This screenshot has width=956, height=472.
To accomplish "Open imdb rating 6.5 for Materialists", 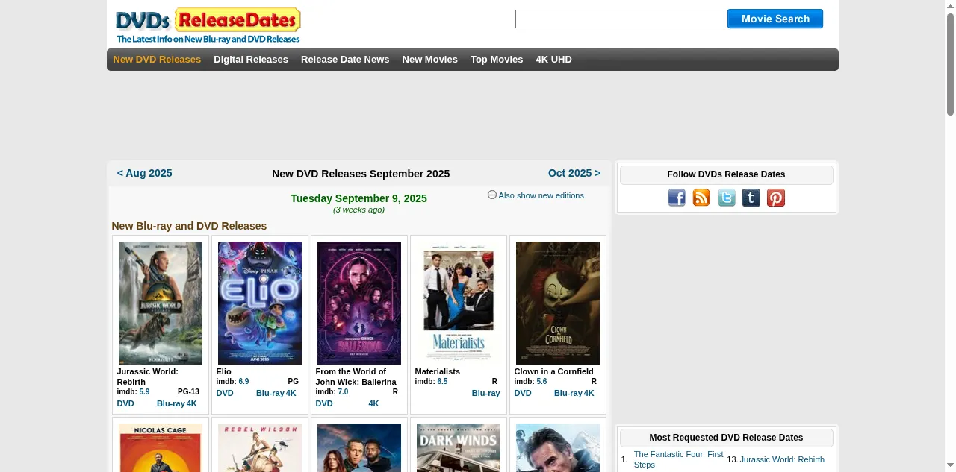I will tap(442, 381).
